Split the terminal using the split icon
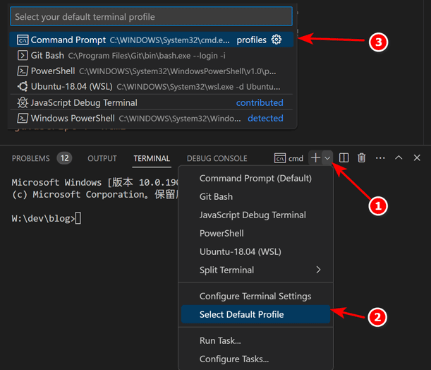The height and width of the screenshot is (370, 431). tap(344, 158)
